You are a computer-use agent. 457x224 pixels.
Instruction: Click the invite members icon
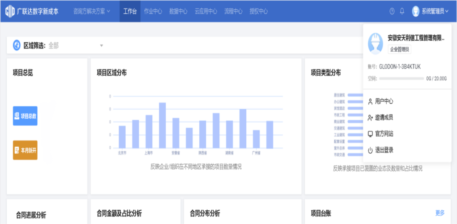[x=370, y=118]
